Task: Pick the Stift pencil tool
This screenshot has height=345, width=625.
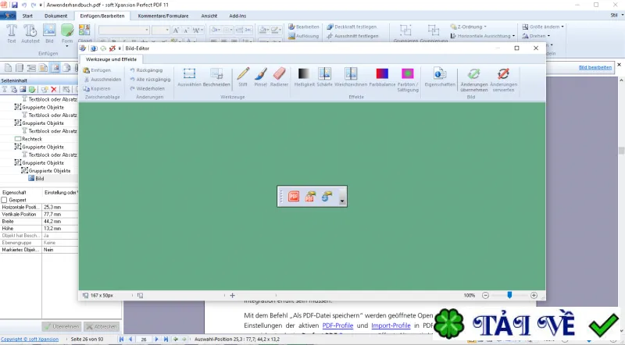Action: [243, 77]
